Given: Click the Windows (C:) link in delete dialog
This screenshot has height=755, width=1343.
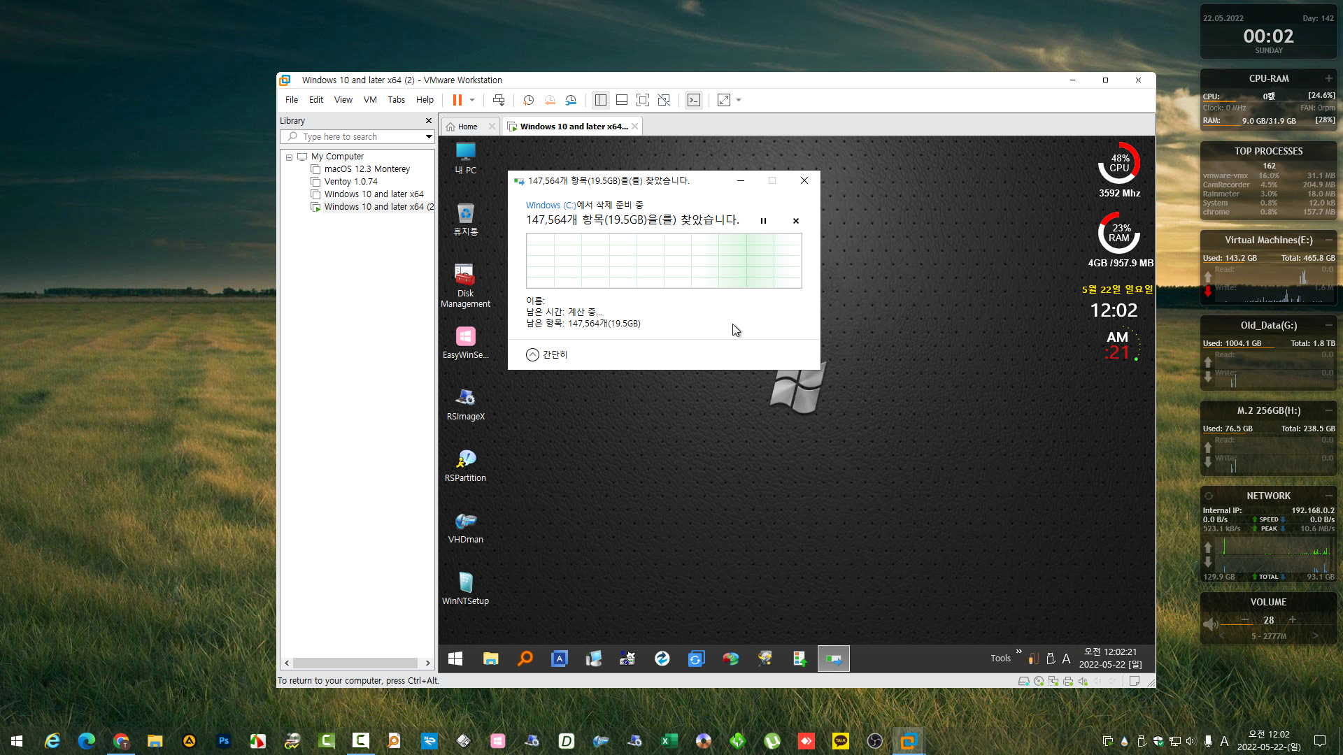Looking at the screenshot, I should pyautogui.click(x=550, y=205).
